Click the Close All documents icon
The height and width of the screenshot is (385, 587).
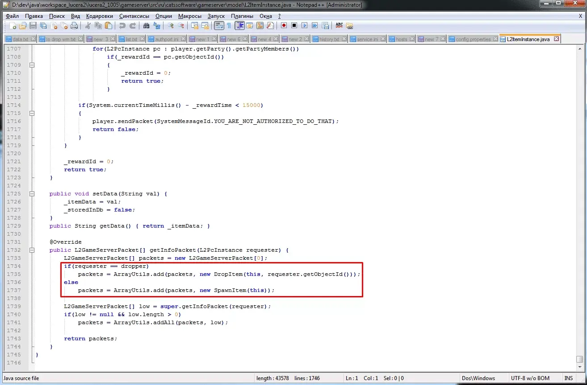(63, 25)
